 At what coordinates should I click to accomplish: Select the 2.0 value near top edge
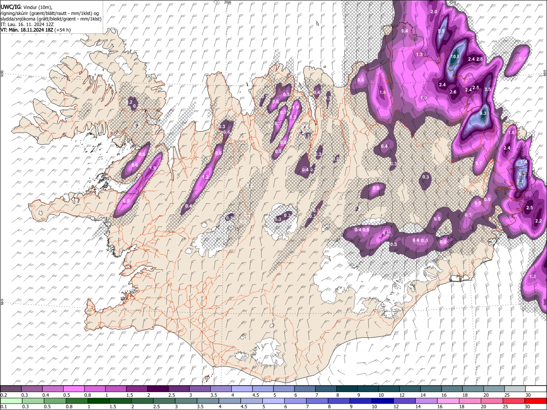click(434, 12)
